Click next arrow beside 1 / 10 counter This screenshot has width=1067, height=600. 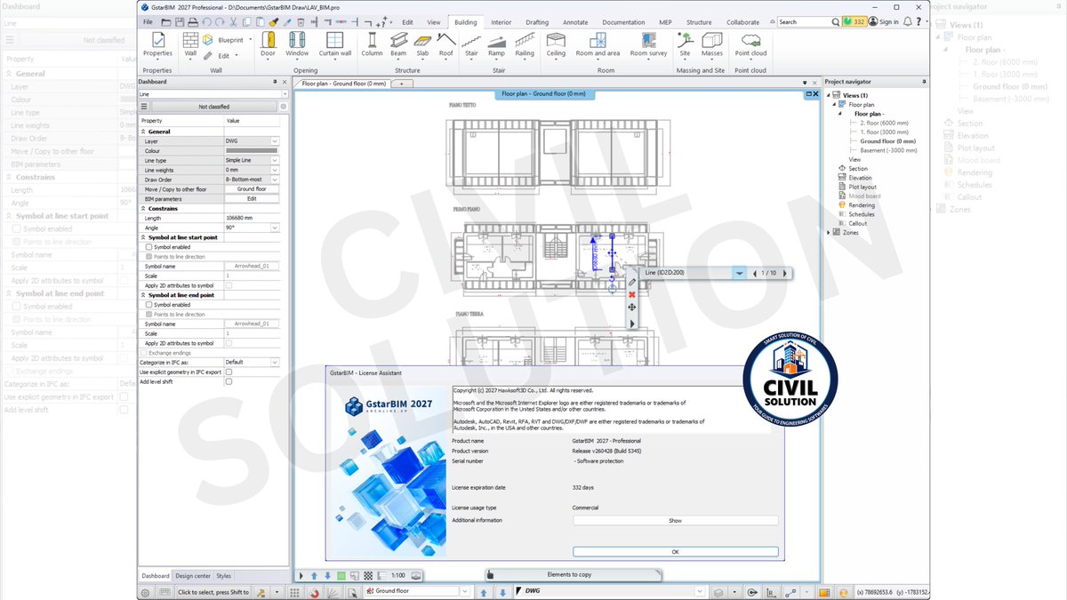[x=784, y=274]
